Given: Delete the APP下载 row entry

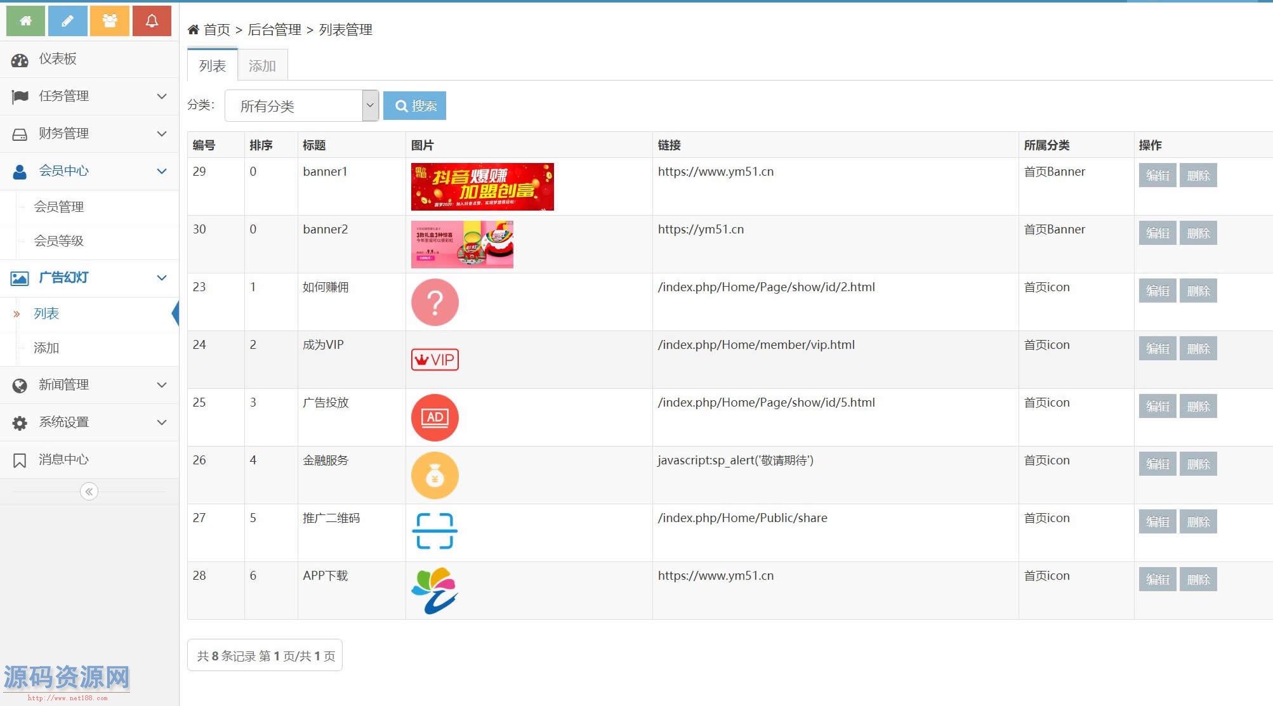Looking at the screenshot, I should tap(1197, 580).
